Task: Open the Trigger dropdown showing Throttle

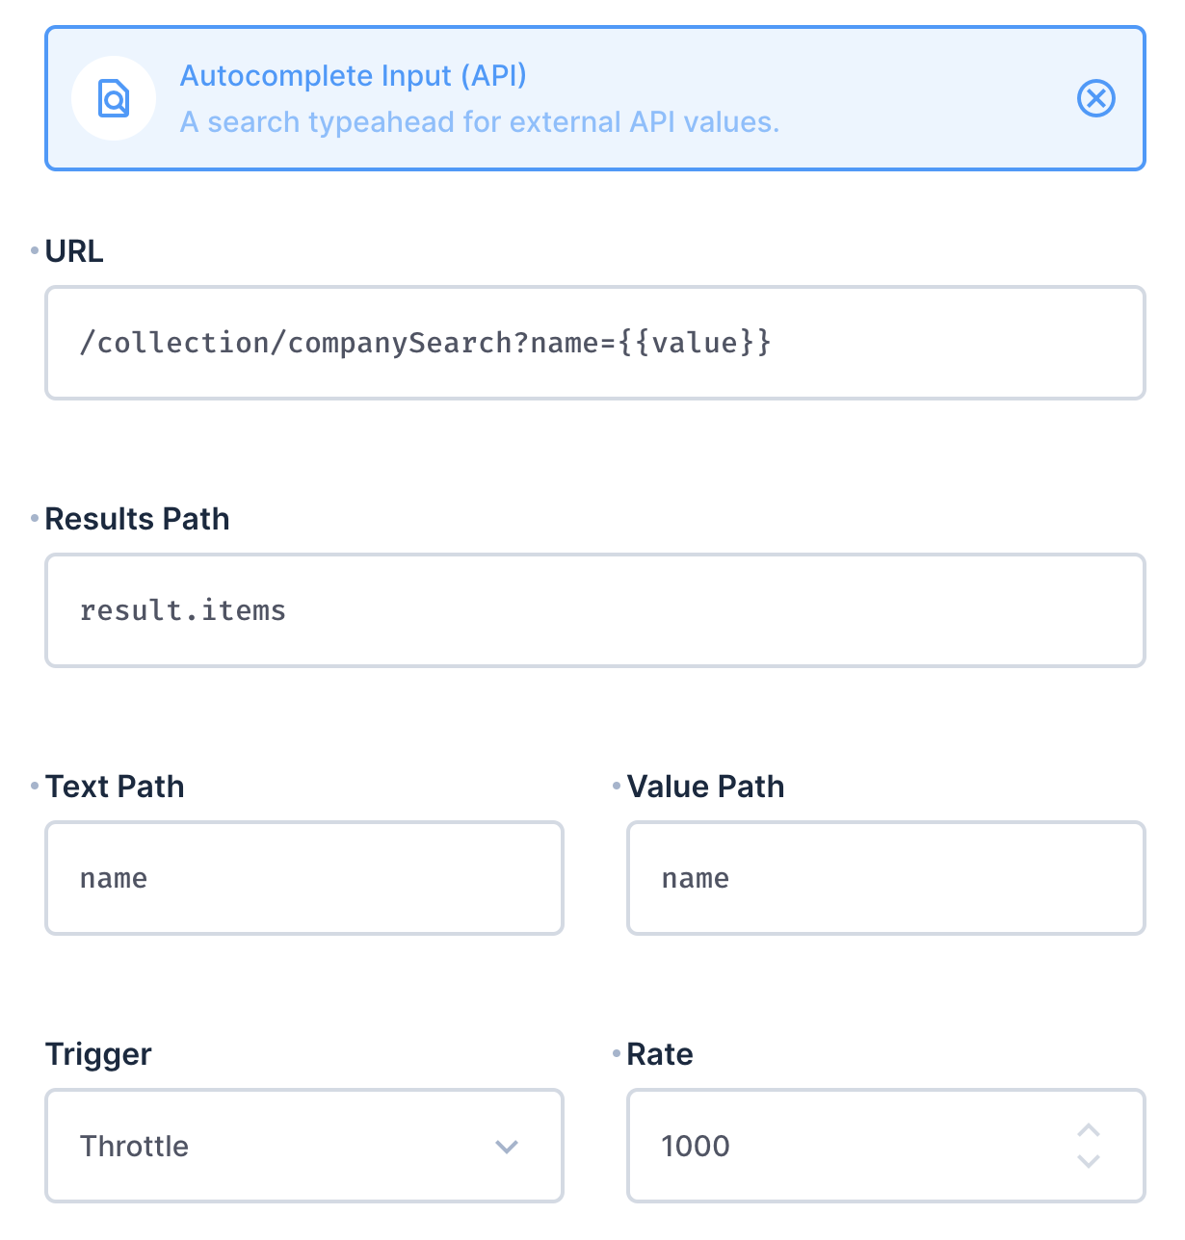Action: (x=303, y=1146)
